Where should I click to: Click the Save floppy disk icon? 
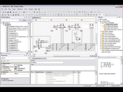click(8, 12)
